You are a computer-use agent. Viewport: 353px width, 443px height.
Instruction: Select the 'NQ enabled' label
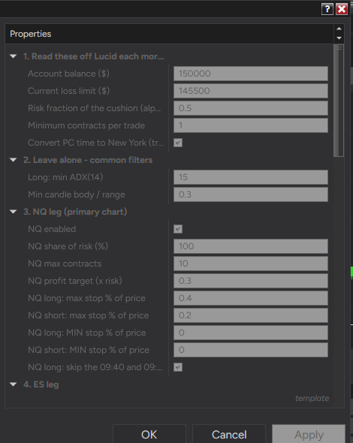coord(52,229)
